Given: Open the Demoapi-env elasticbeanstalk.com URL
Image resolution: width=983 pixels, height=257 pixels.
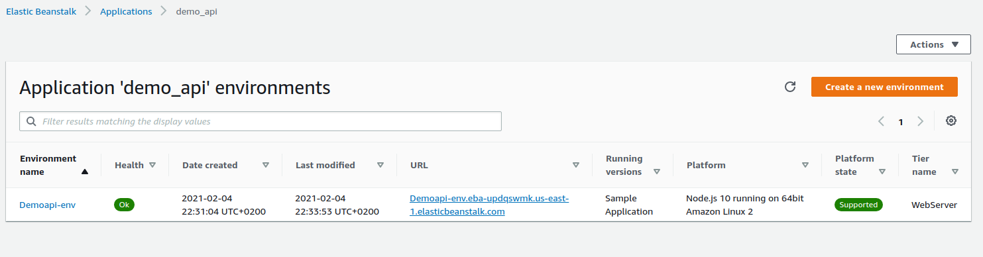Looking at the screenshot, I should point(489,205).
